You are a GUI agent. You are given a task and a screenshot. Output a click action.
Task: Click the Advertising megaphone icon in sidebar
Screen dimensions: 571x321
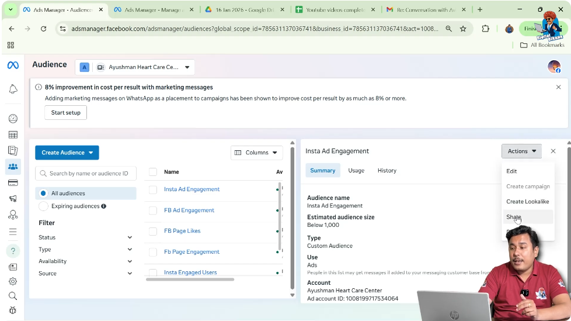(x=13, y=199)
